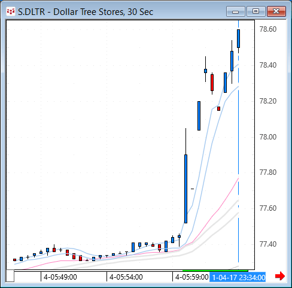The image size is (292, 288).
Task: Click the highlighted cursor time 1-04-17 23:34:00
Action: point(238,277)
